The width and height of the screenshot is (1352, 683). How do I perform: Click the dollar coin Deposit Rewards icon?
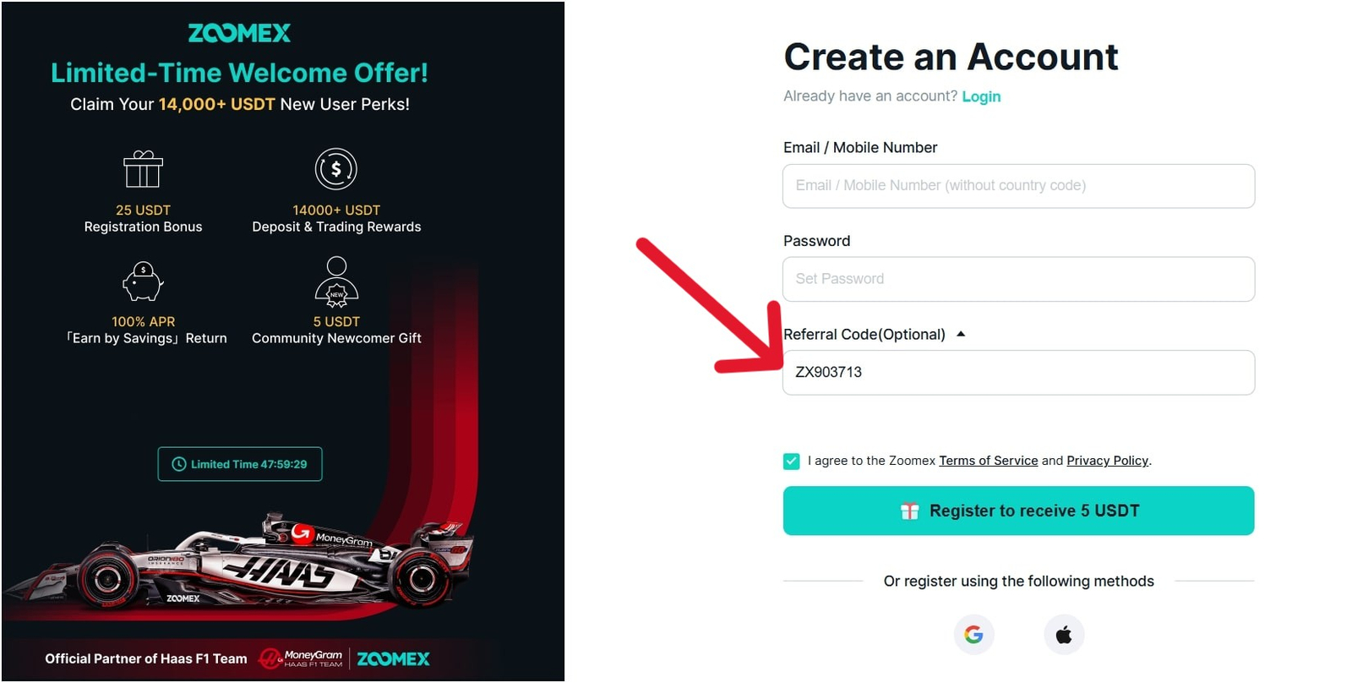click(336, 169)
